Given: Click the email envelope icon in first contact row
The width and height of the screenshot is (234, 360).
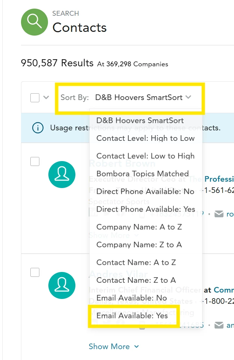Looking at the screenshot, I should pos(219,214).
